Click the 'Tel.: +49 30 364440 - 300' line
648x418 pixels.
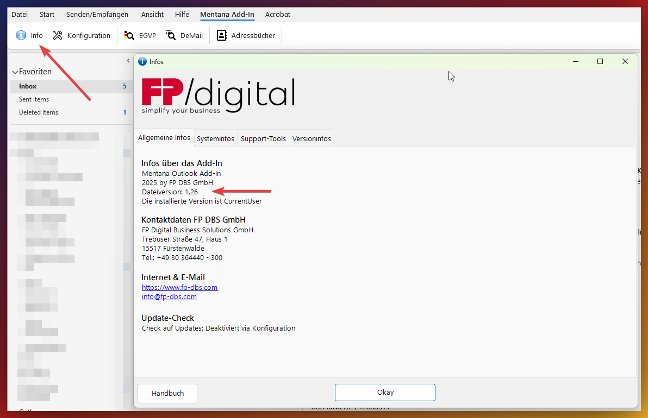coord(182,258)
